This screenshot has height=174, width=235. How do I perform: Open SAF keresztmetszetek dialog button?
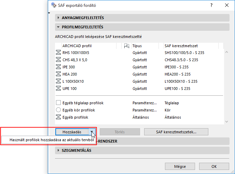[x=177, y=132]
